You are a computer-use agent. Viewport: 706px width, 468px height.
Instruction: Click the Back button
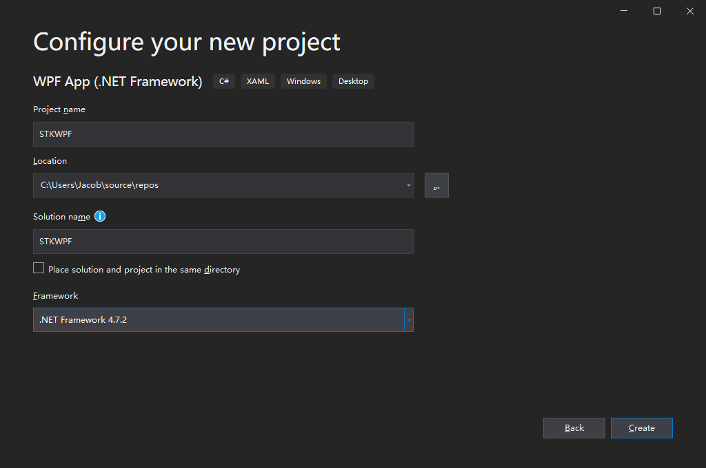coord(574,427)
